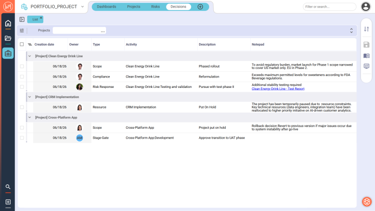Viewport: 375px width, 211px height.
Task: Click the save disk icon
Action: click(366, 45)
